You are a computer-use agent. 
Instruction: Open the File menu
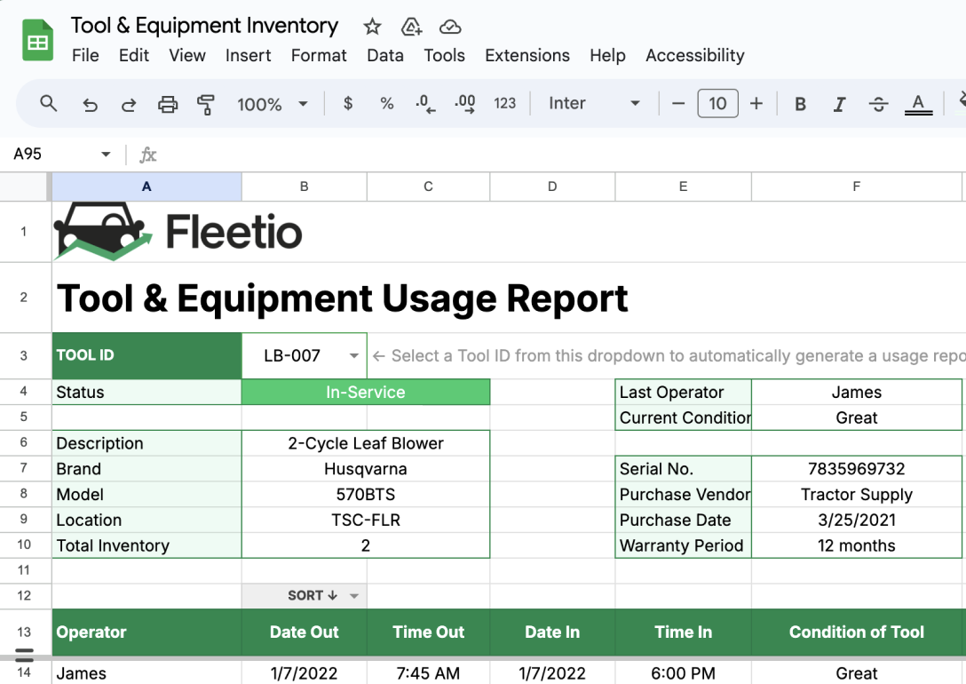tap(85, 55)
